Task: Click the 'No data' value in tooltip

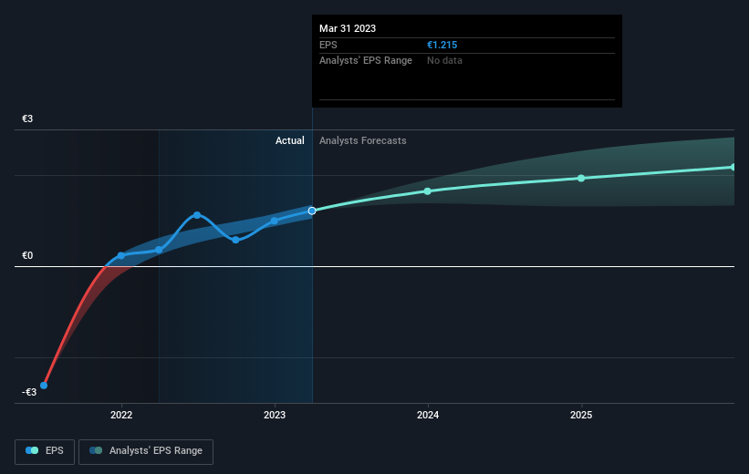Action: [444, 61]
